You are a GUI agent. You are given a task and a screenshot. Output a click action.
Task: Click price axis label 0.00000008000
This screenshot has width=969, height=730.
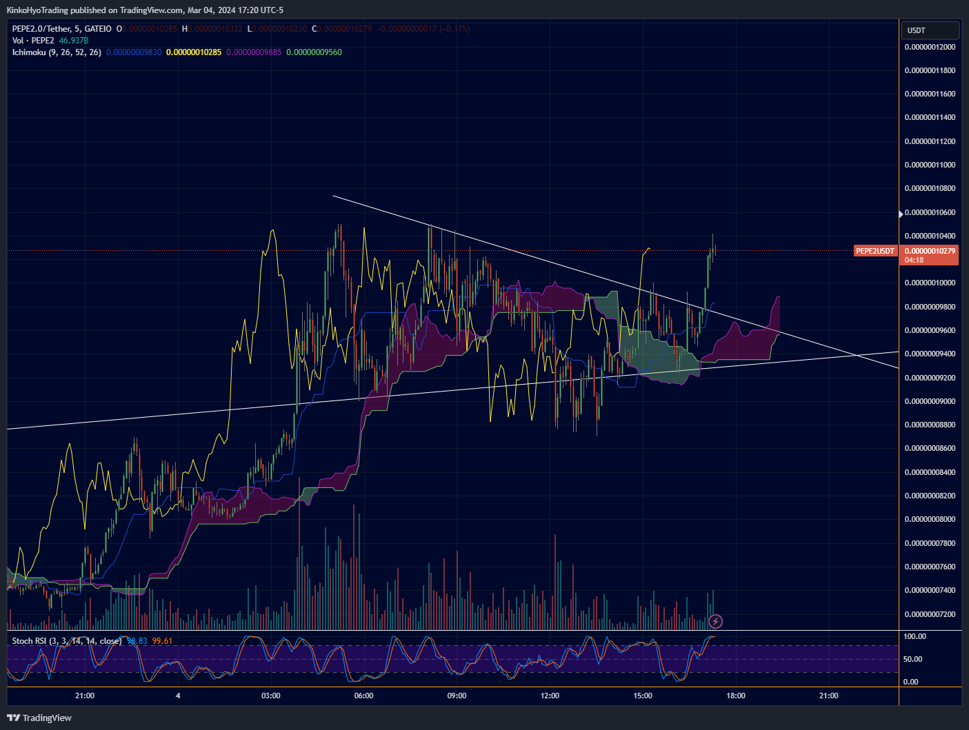[930, 519]
